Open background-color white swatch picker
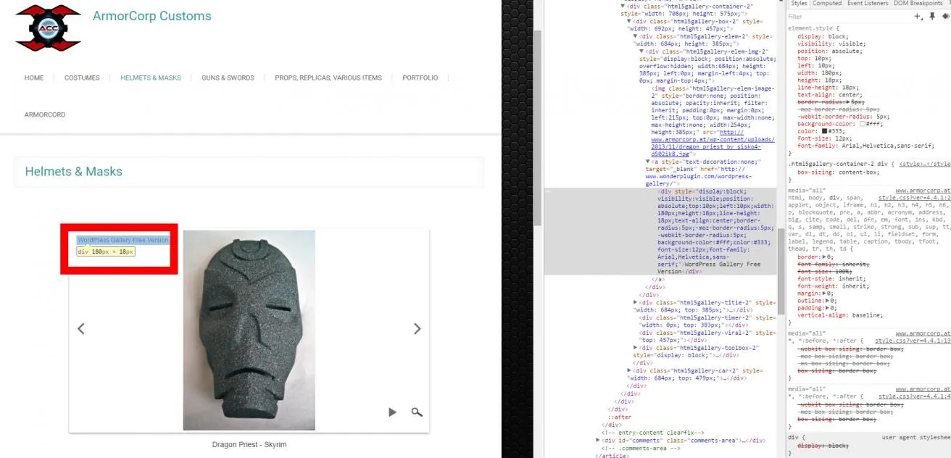 (863, 124)
